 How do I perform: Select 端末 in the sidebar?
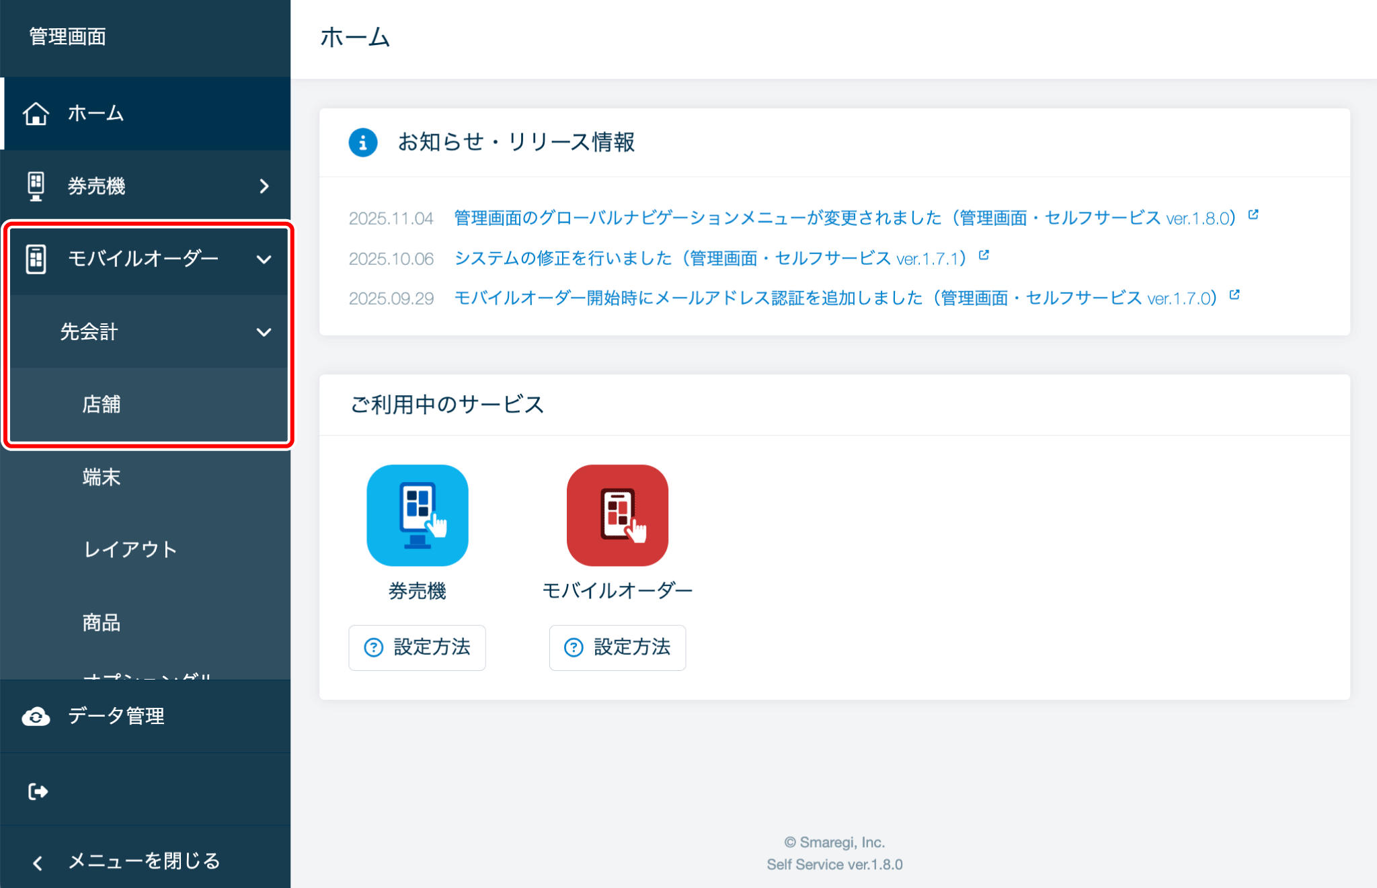[102, 477]
